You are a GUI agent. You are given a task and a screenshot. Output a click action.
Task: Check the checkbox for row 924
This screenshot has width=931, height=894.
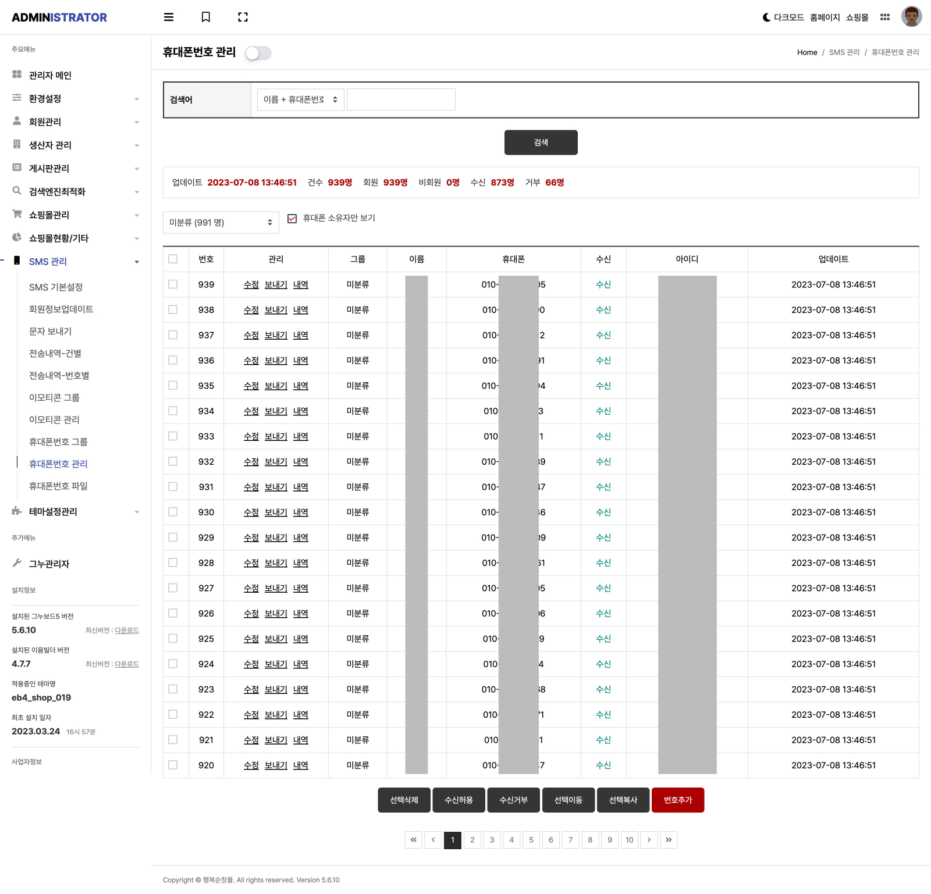[173, 664]
